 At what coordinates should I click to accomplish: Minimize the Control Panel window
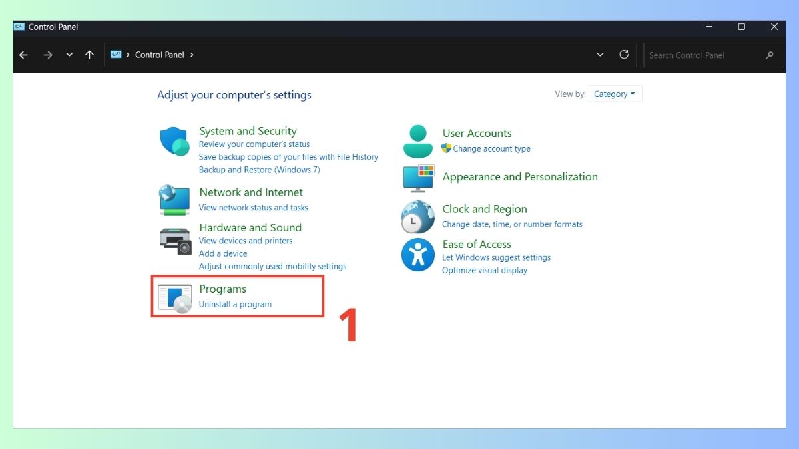(709, 27)
